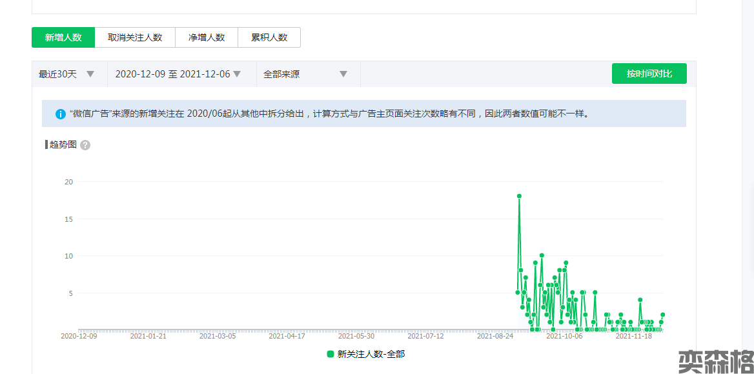Click the 最近30天 dropdown arrow icon

(90, 74)
